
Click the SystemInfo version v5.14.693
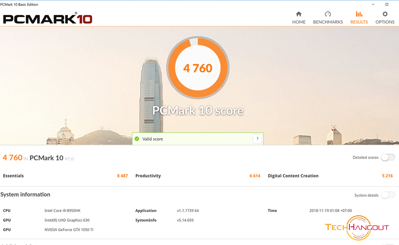point(185,220)
